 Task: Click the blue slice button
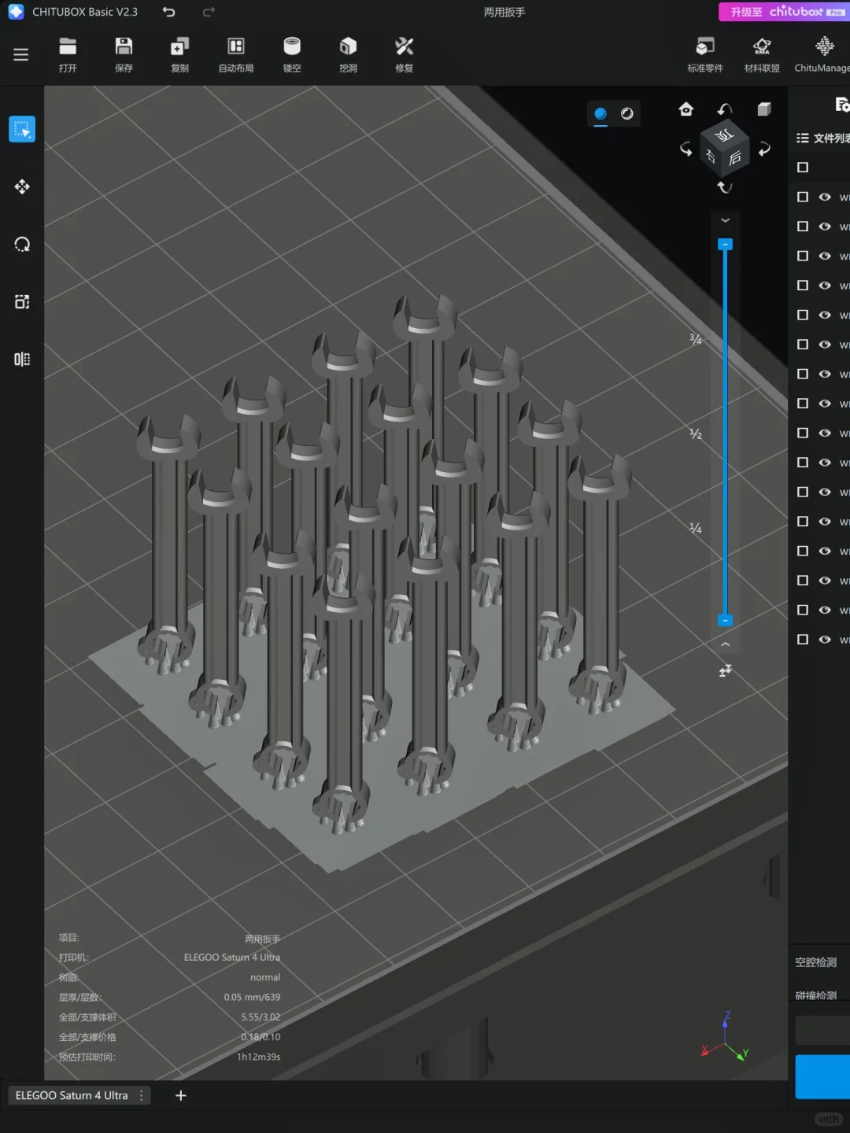[822, 1076]
